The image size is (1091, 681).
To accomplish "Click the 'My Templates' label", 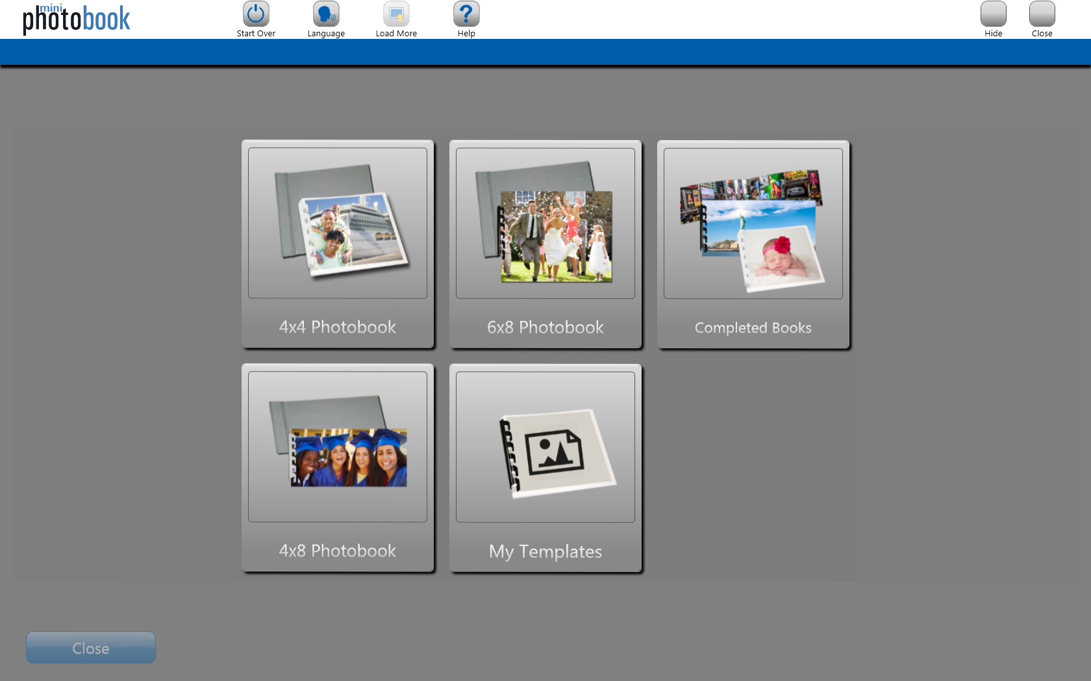I will point(545,551).
